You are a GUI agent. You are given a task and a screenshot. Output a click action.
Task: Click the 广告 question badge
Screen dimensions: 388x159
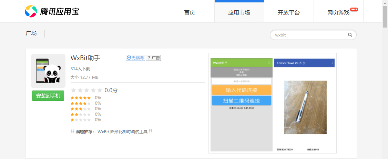153,58
